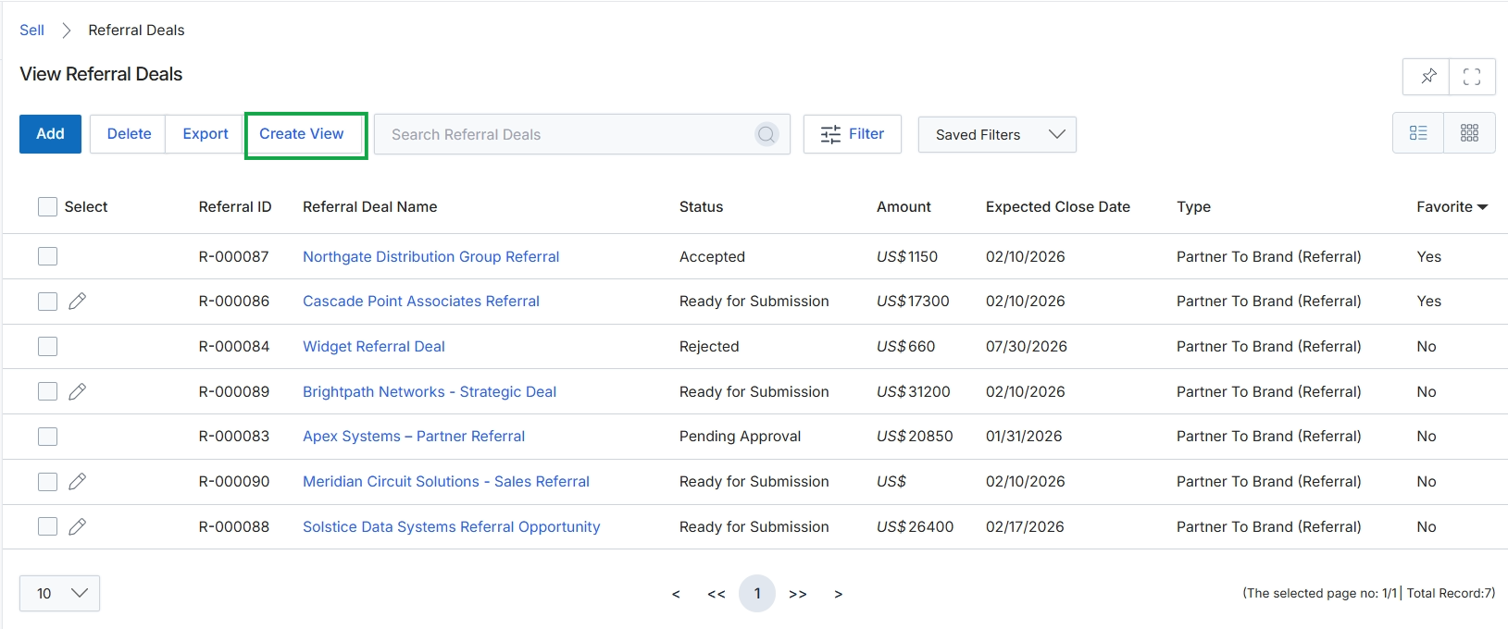
Task: Jump to first page with << arrows
Action: 717,594
